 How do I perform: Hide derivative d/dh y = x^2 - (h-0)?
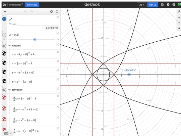[x=4, y=119]
